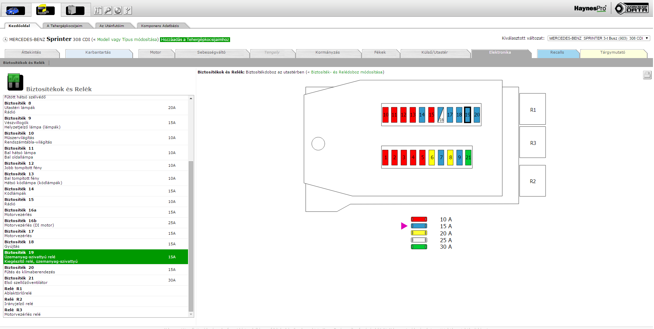Click the key icon in toolbar
This screenshot has width=654, height=329.
tap(108, 11)
